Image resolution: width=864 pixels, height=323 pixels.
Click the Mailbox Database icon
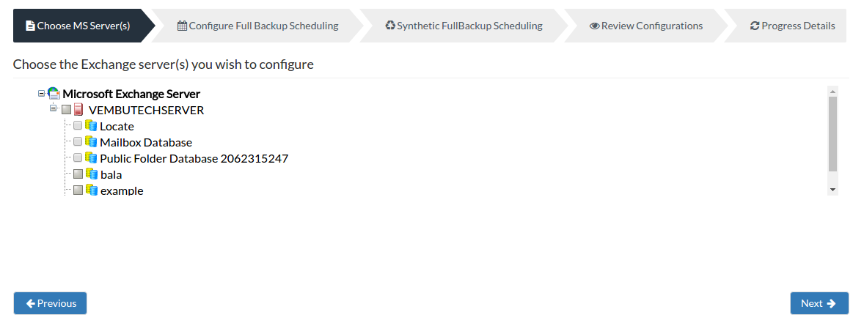pos(91,141)
